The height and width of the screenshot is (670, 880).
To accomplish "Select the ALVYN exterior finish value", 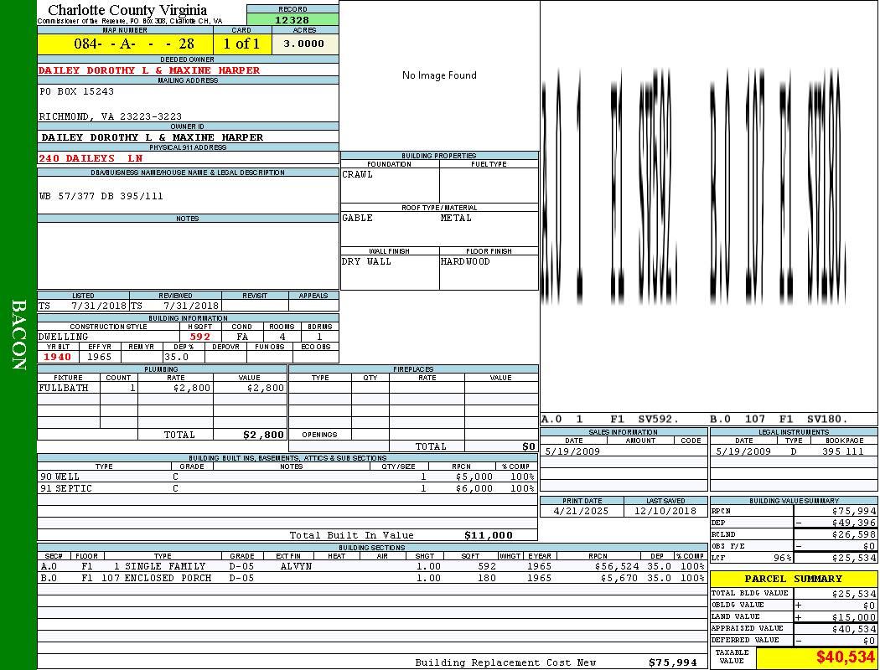I will coord(296,566).
